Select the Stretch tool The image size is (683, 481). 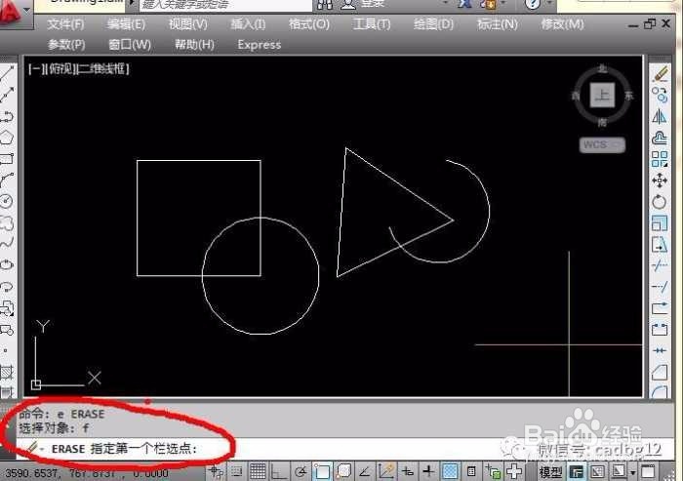click(660, 245)
